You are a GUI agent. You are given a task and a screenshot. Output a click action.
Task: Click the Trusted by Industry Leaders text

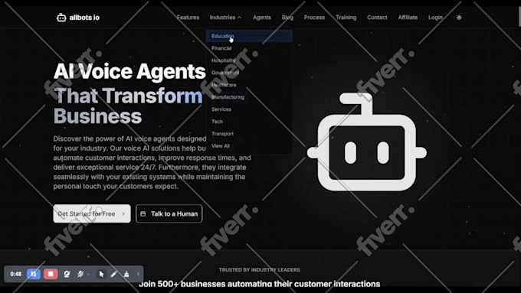pyautogui.click(x=260, y=270)
